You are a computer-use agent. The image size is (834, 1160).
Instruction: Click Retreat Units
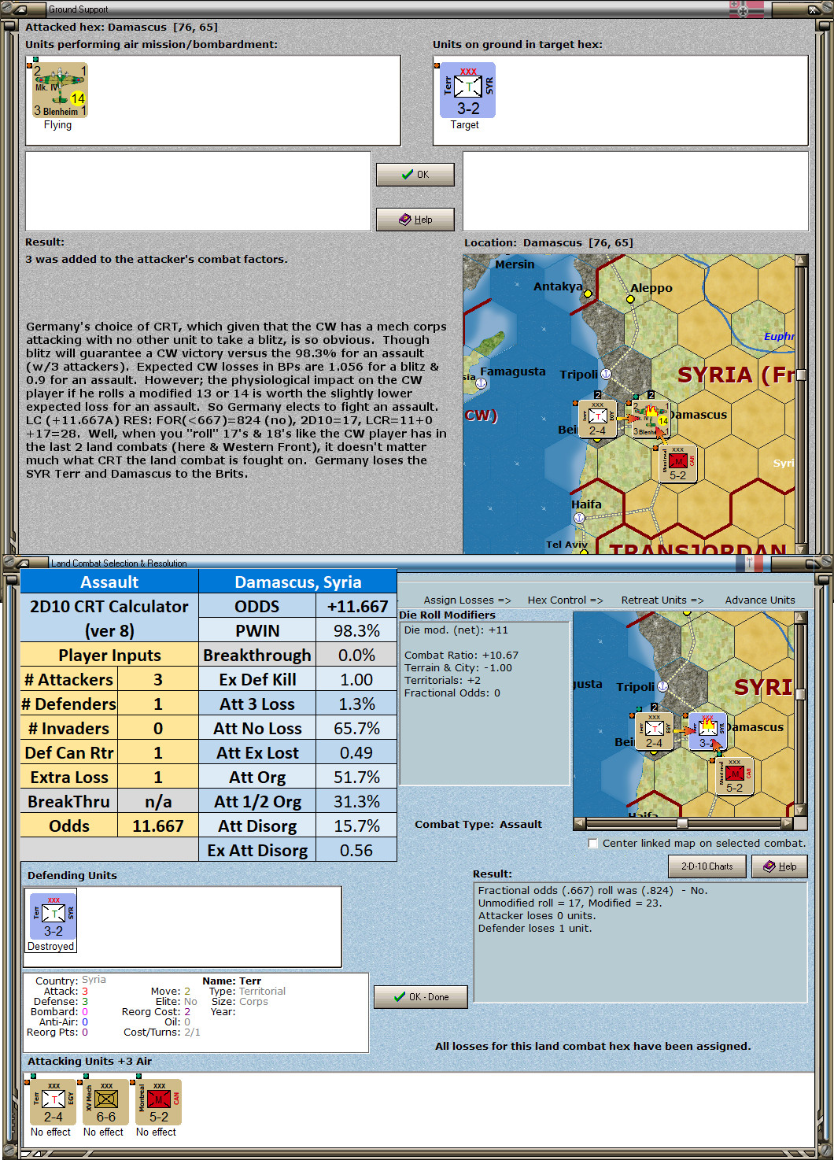pyautogui.click(x=662, y=600)
